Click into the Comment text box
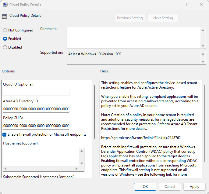 pyautogui.click(x=133, y=38)
